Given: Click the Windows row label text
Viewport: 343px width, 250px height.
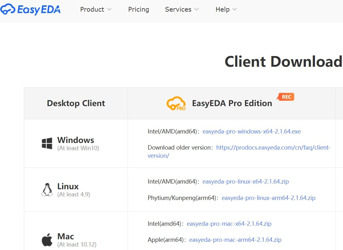Looking at the screenshot, I should pyautogui.click(x=76, y=140).
